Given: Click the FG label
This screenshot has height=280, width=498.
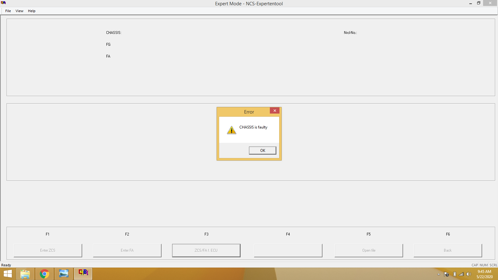Looking at the screenshot, I should [108, 44].
